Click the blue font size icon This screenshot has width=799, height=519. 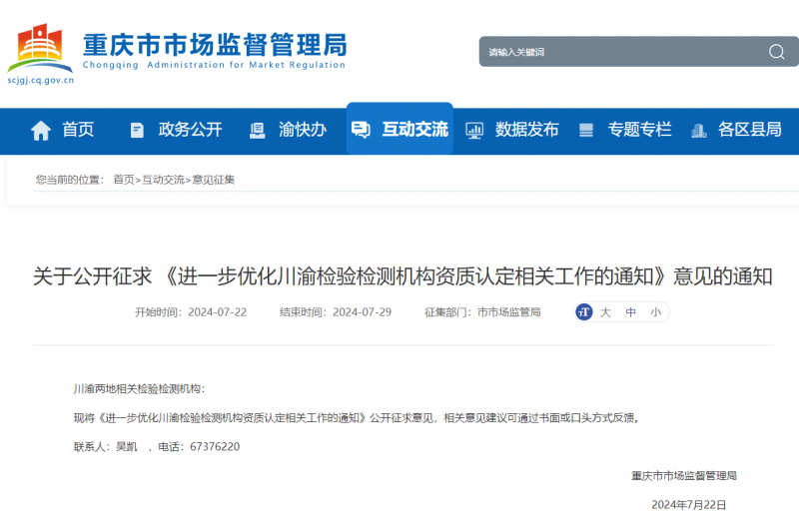pyautogui.click(x=584, y=312)
